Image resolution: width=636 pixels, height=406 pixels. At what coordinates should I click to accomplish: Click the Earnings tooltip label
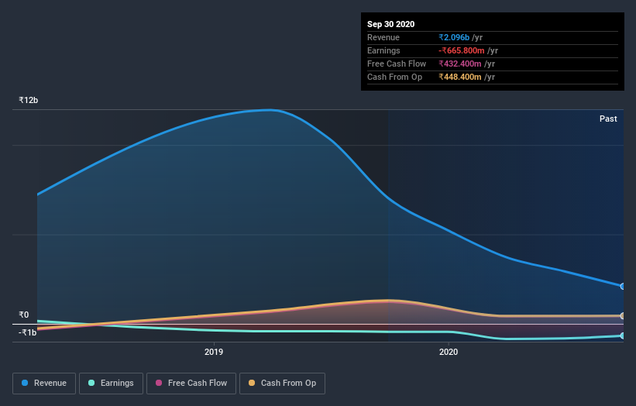tap(383, 50)
